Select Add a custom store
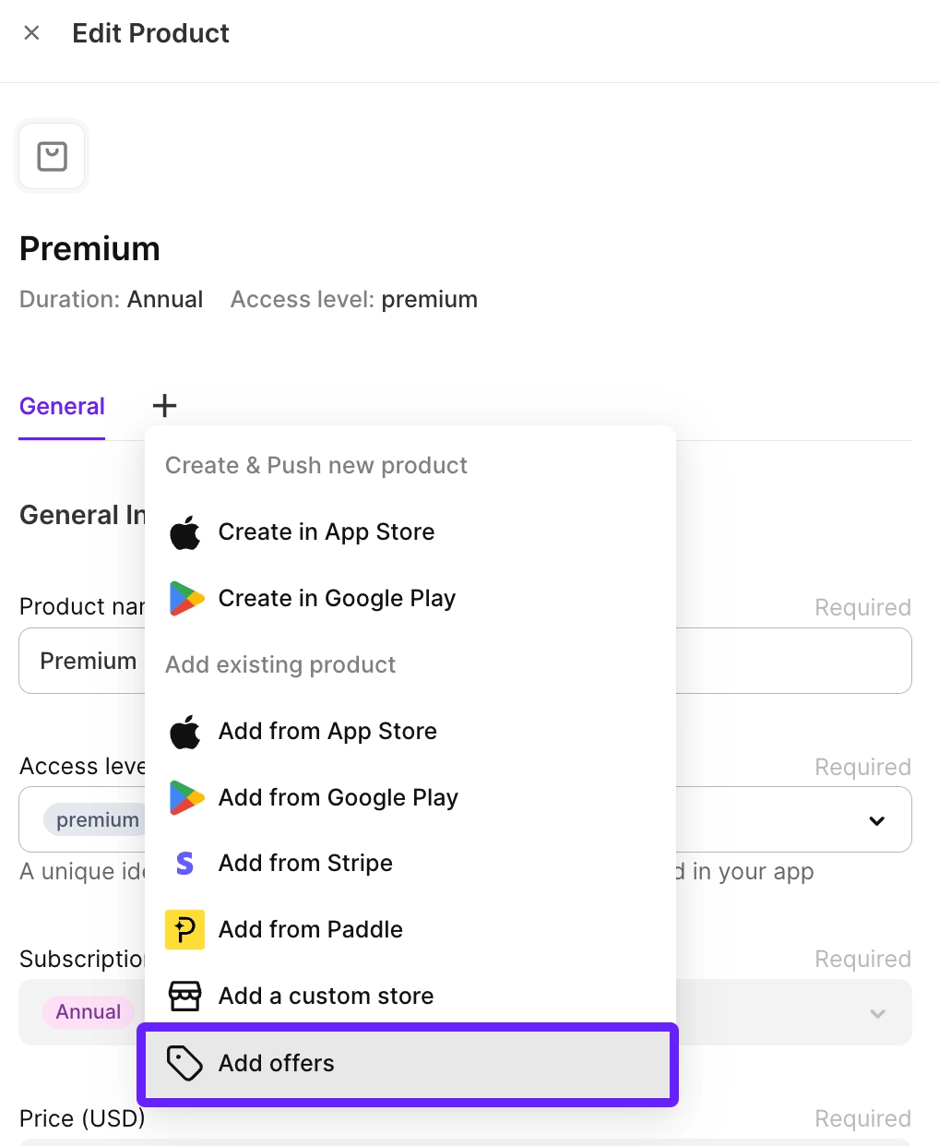Image resolution: width=939 pixels, height=1146 pixels. pos(326,996)
